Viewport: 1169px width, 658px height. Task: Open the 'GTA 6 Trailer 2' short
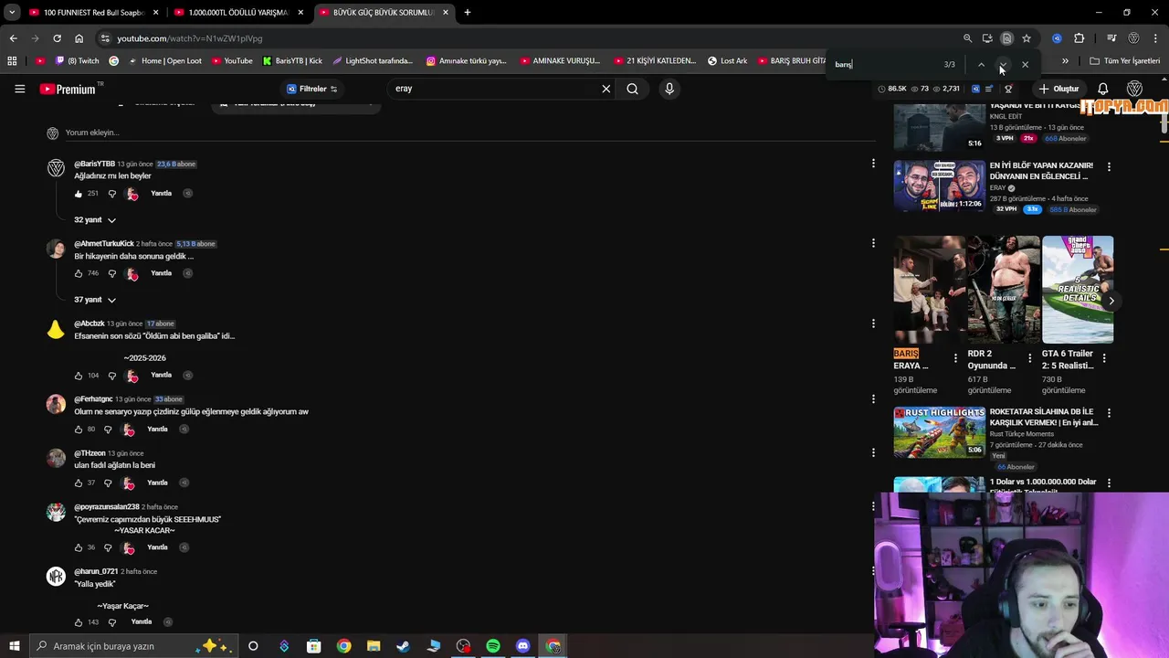tap(1078, 290)
